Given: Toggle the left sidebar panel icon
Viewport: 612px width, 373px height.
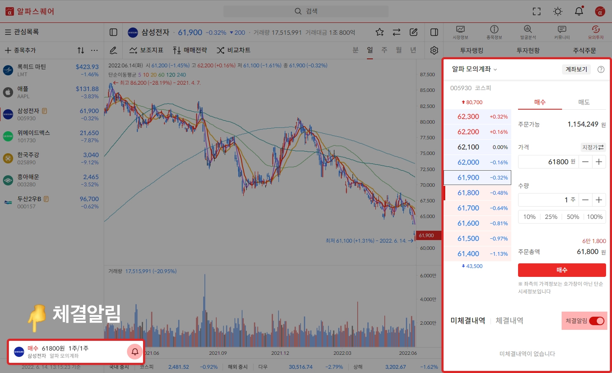Looking at the screenshot, I should [113, 32].
